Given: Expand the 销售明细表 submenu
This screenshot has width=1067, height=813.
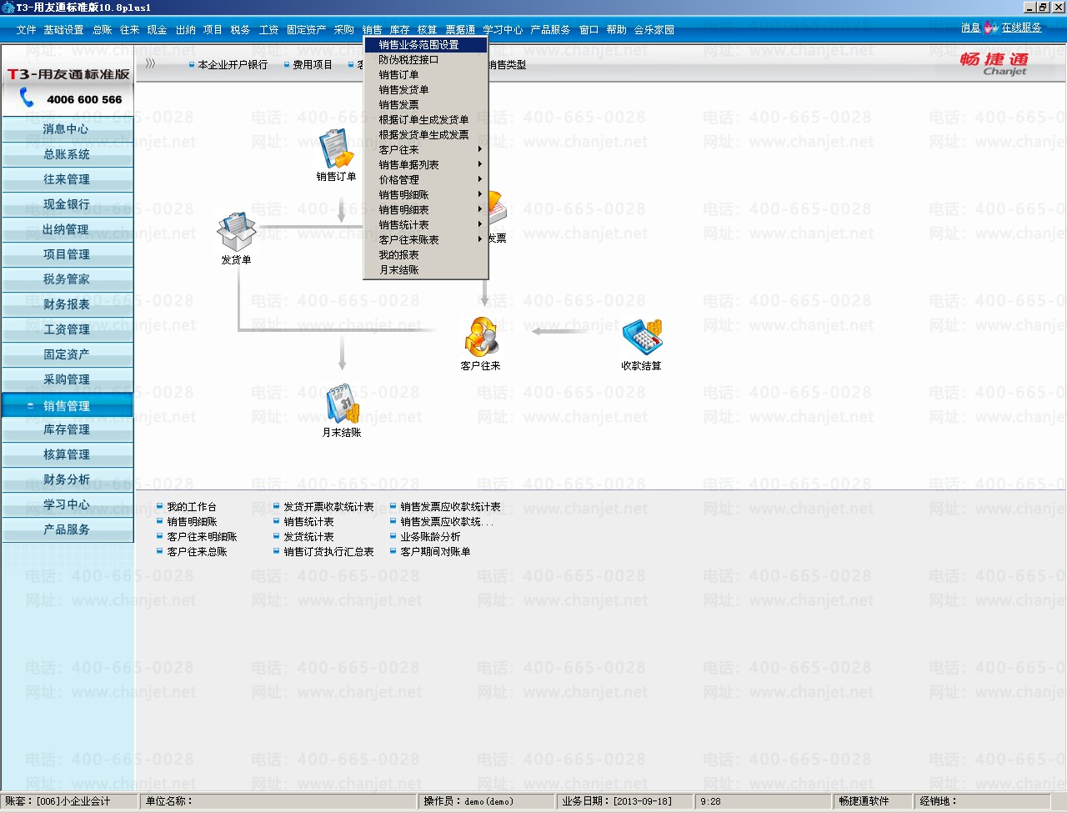Looking at the screenshot, I should coord(426,210).
